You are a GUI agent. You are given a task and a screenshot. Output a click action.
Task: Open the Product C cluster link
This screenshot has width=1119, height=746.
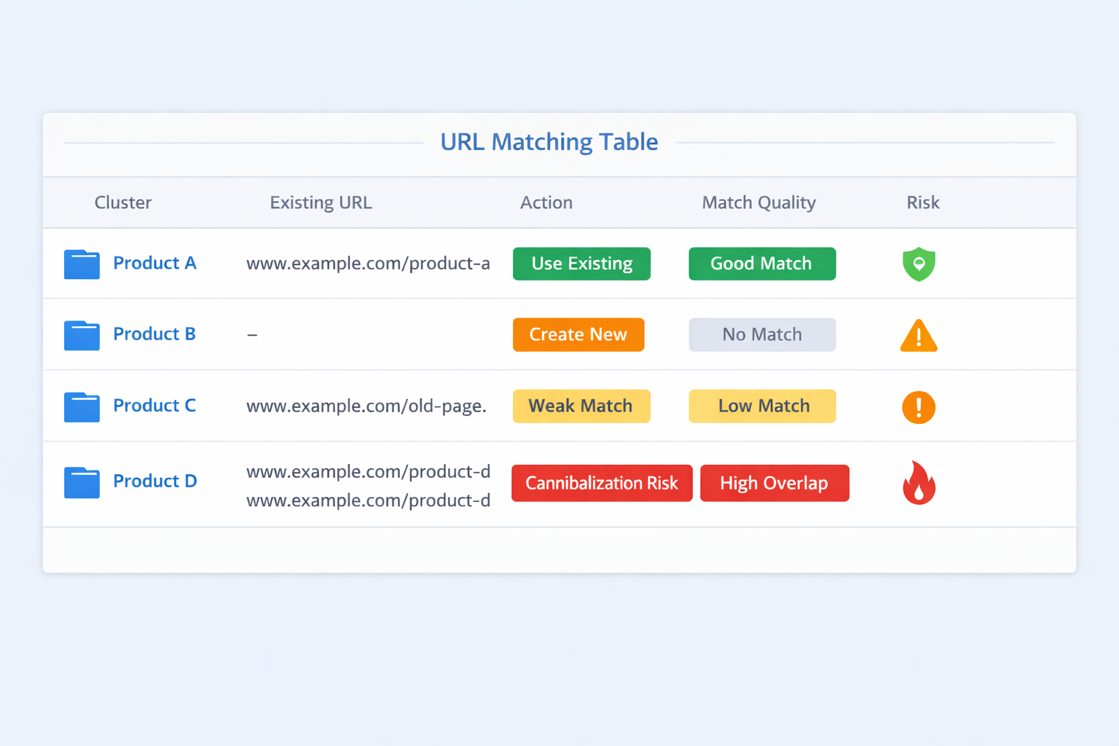[x=154, y=406]
